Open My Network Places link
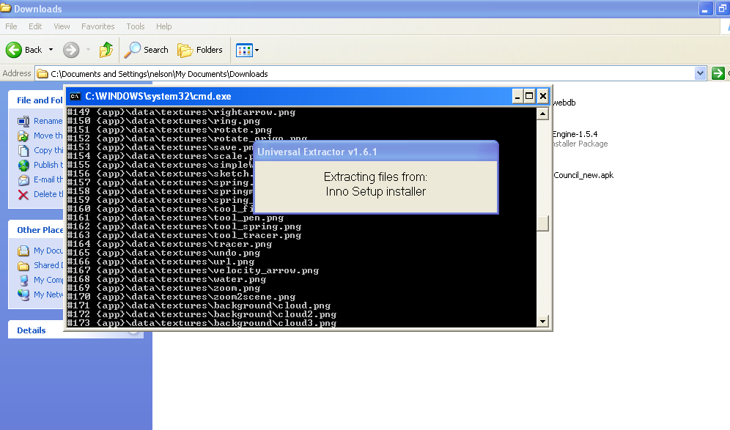The height and width of the screenshot is (430, 730). pos(48,294)
